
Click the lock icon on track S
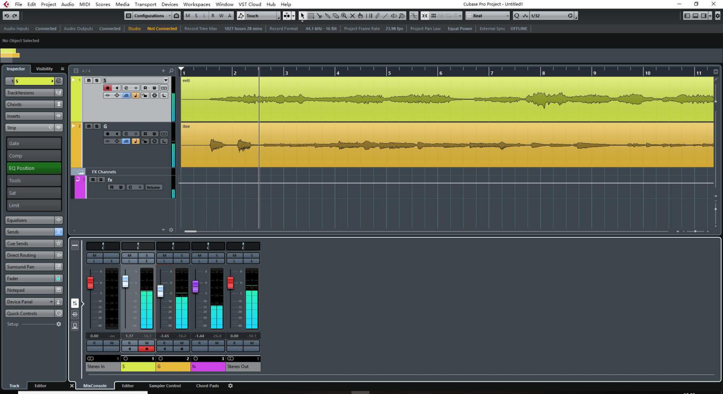(x=145, y=95)
